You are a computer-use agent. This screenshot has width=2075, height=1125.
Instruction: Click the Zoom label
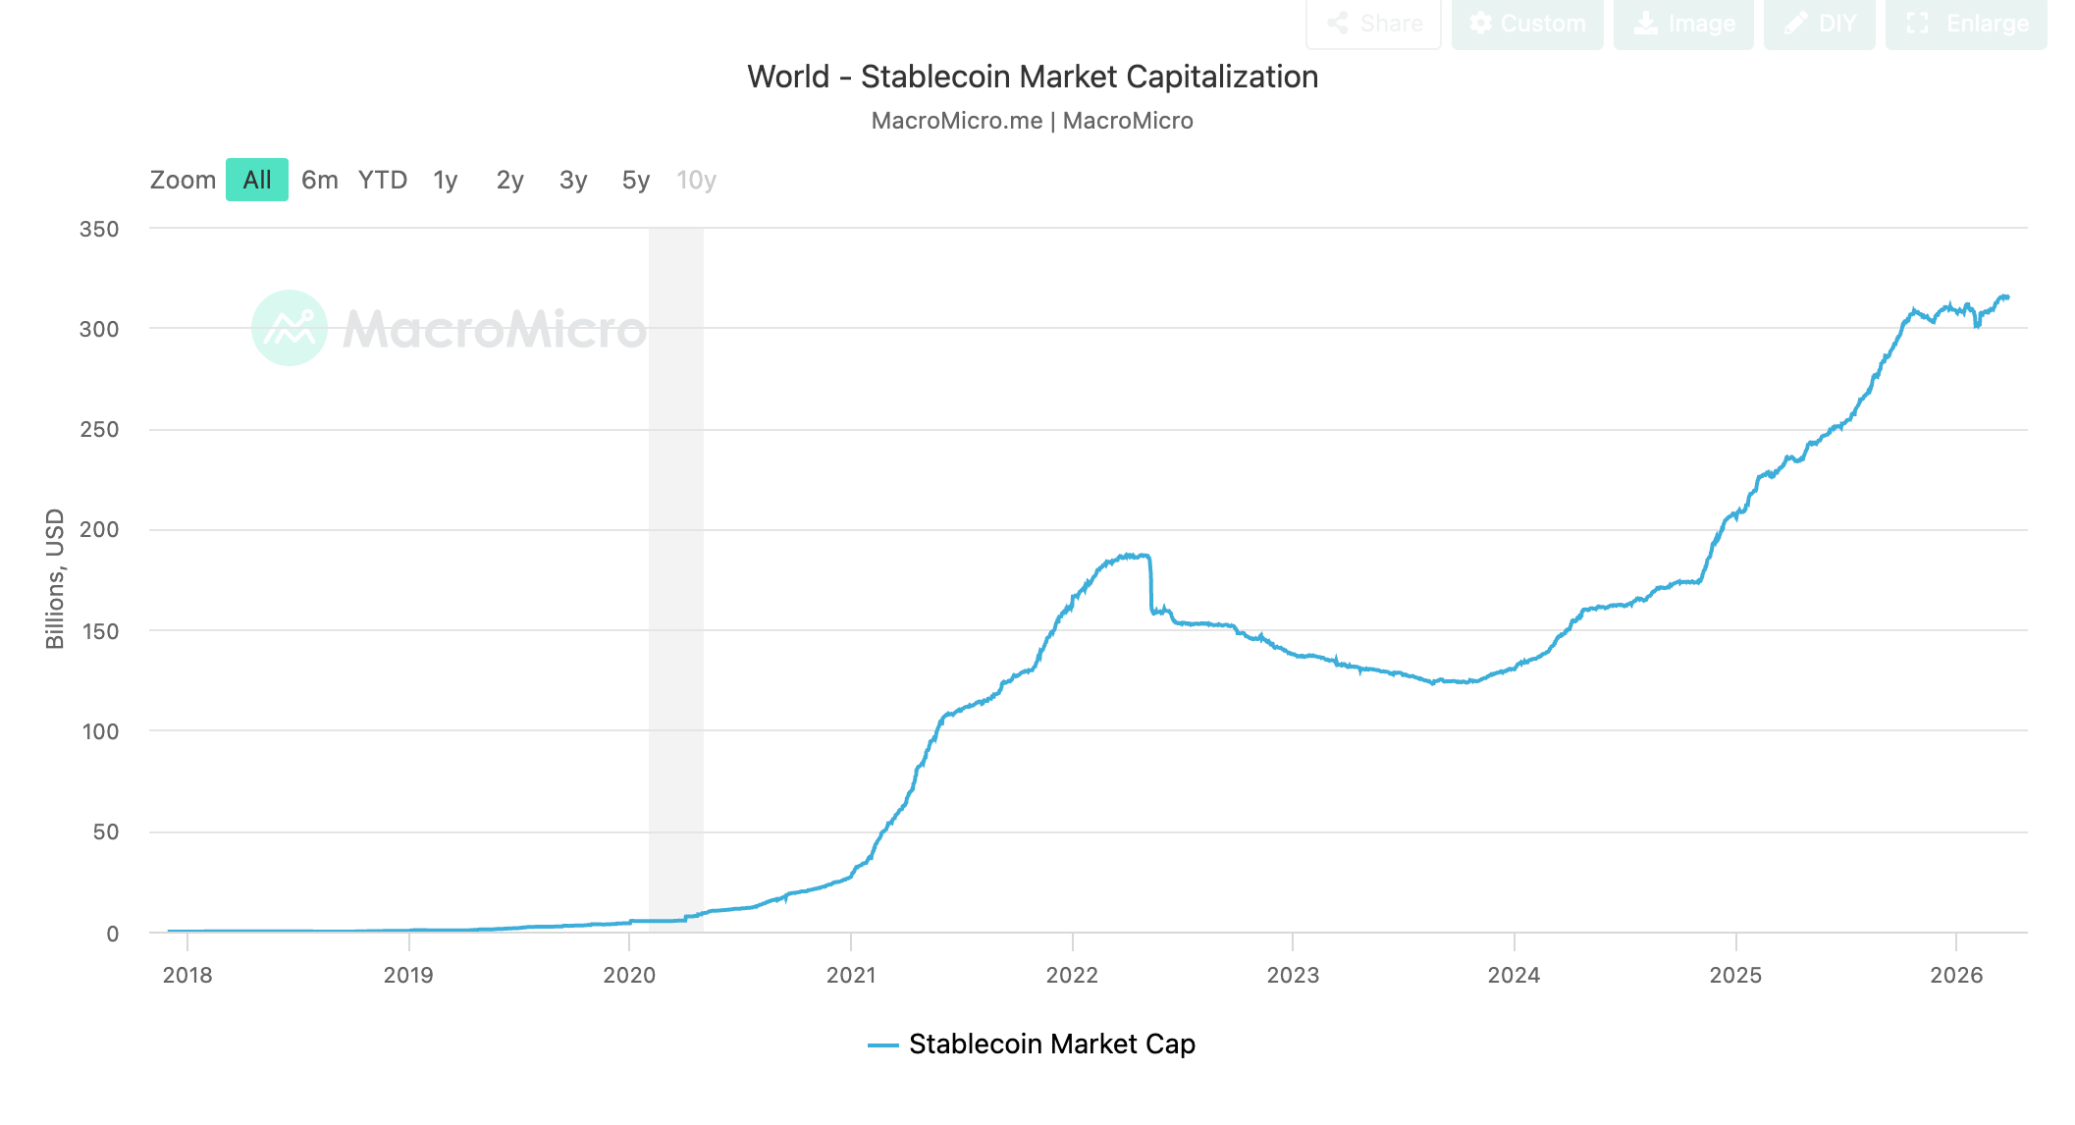tap(183, 180)
